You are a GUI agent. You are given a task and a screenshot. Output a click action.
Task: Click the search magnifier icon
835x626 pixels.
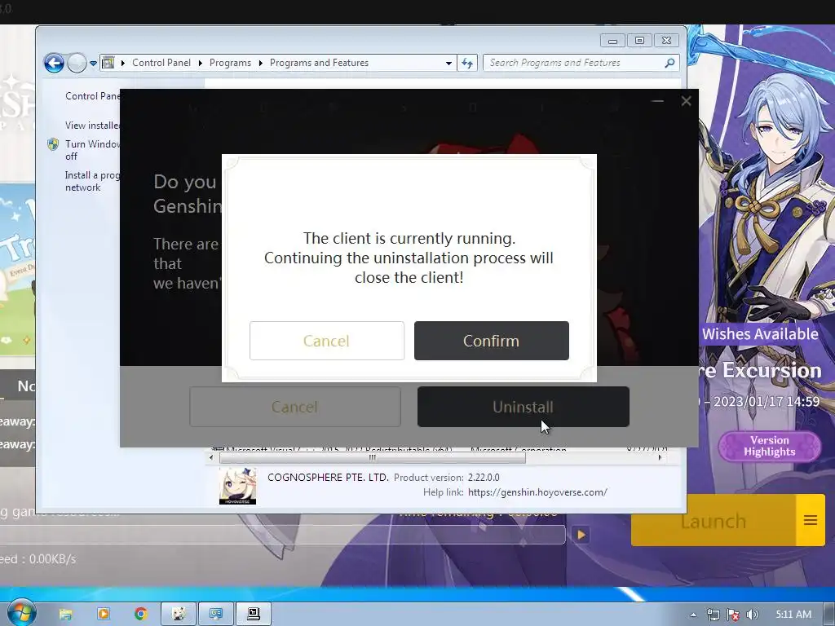click(x=670, y=63)
